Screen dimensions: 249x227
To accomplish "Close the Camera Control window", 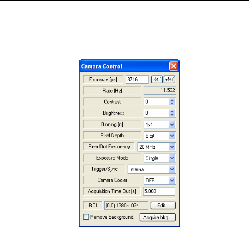I will click(174, 66).
